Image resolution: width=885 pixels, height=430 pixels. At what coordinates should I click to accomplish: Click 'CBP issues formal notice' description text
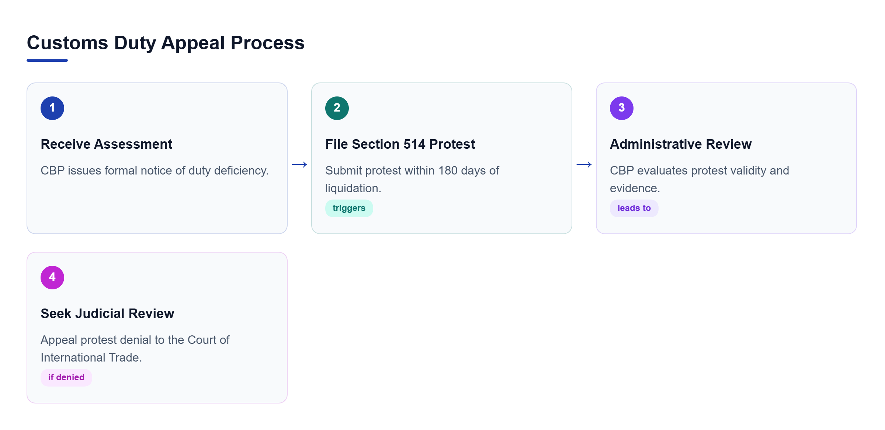pyautogui.click(x=155, y=170)
